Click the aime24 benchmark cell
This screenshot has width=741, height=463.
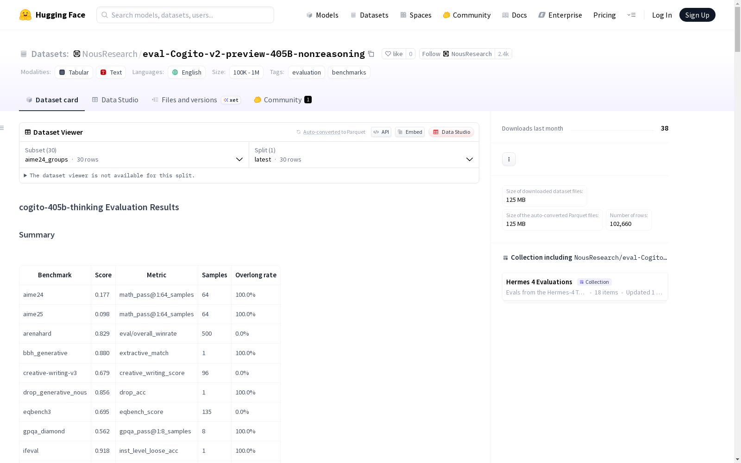pyautogui.click(x=55, y=294)
